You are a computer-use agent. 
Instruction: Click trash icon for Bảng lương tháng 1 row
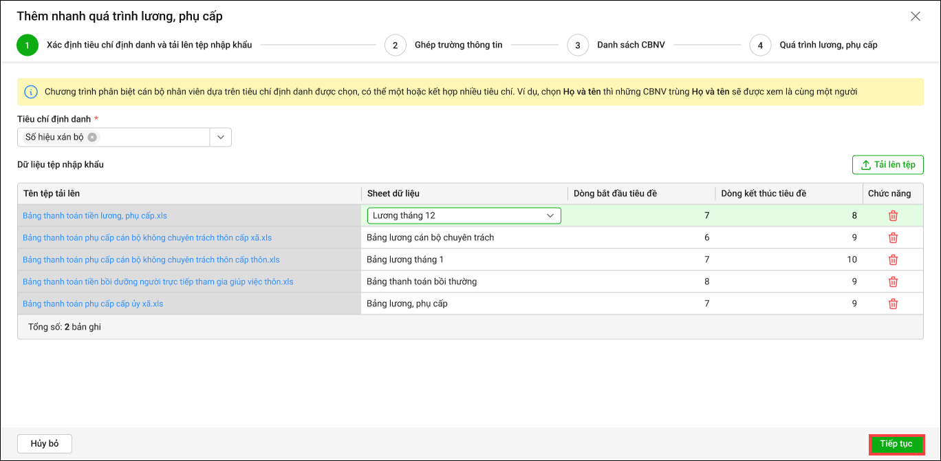point(893,259)
